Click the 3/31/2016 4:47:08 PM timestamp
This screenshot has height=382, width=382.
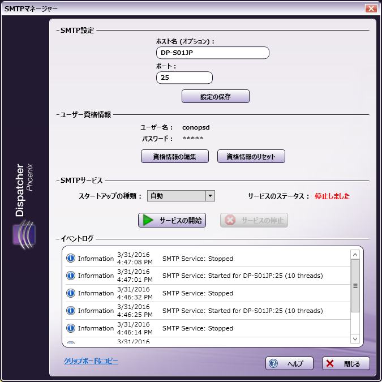click(x=135, y=258)
